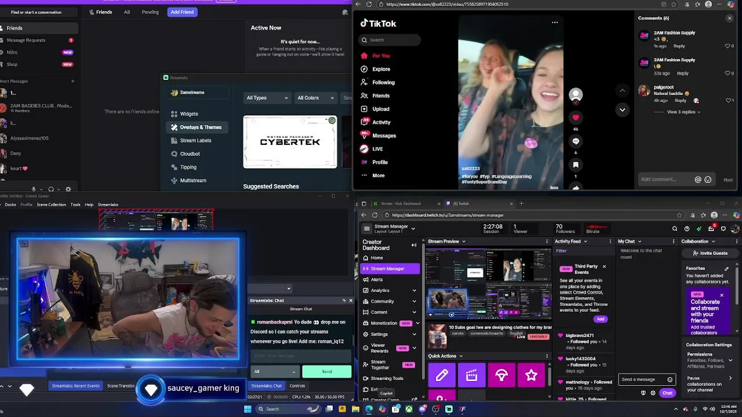The height and width of the screenshot is (417, 742).
Task: Click Add in Third Party Events card
Action: click(601, 319)
